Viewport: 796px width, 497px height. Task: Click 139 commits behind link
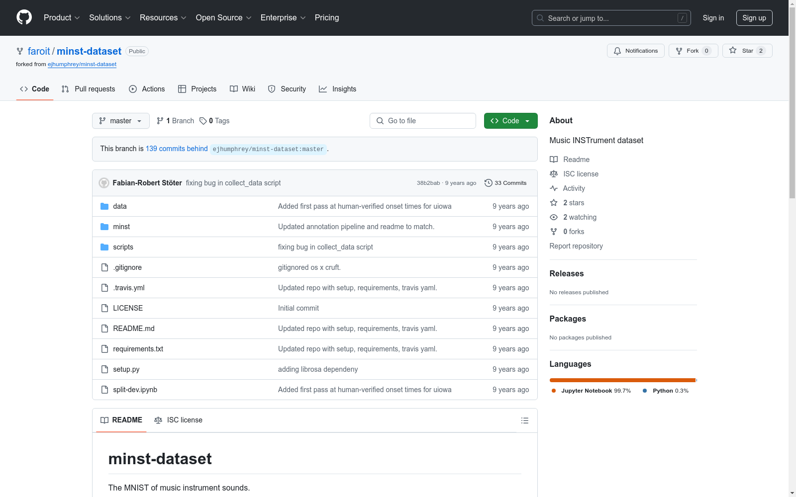pyautogui.click(x=177, y=149)
